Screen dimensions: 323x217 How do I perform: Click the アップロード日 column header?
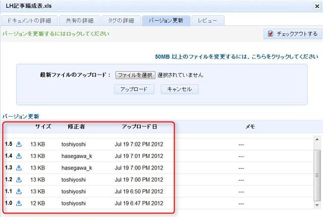tap(139, 126)
